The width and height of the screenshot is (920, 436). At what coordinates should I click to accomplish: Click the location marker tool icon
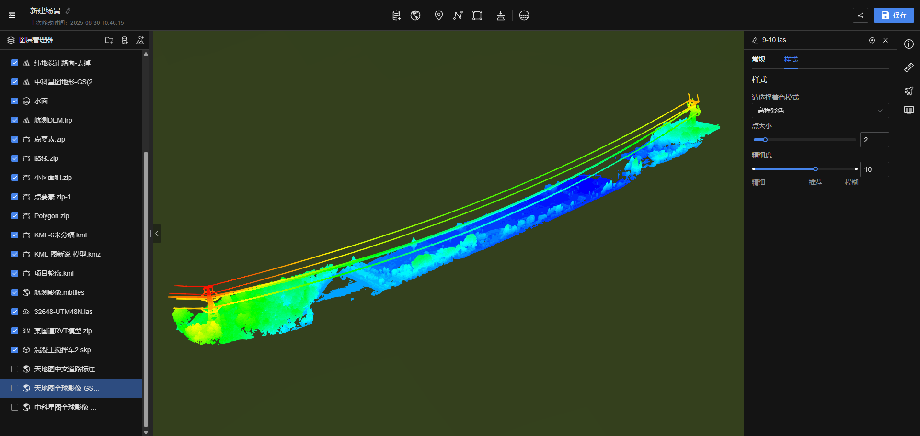click(x=438, y=15)
